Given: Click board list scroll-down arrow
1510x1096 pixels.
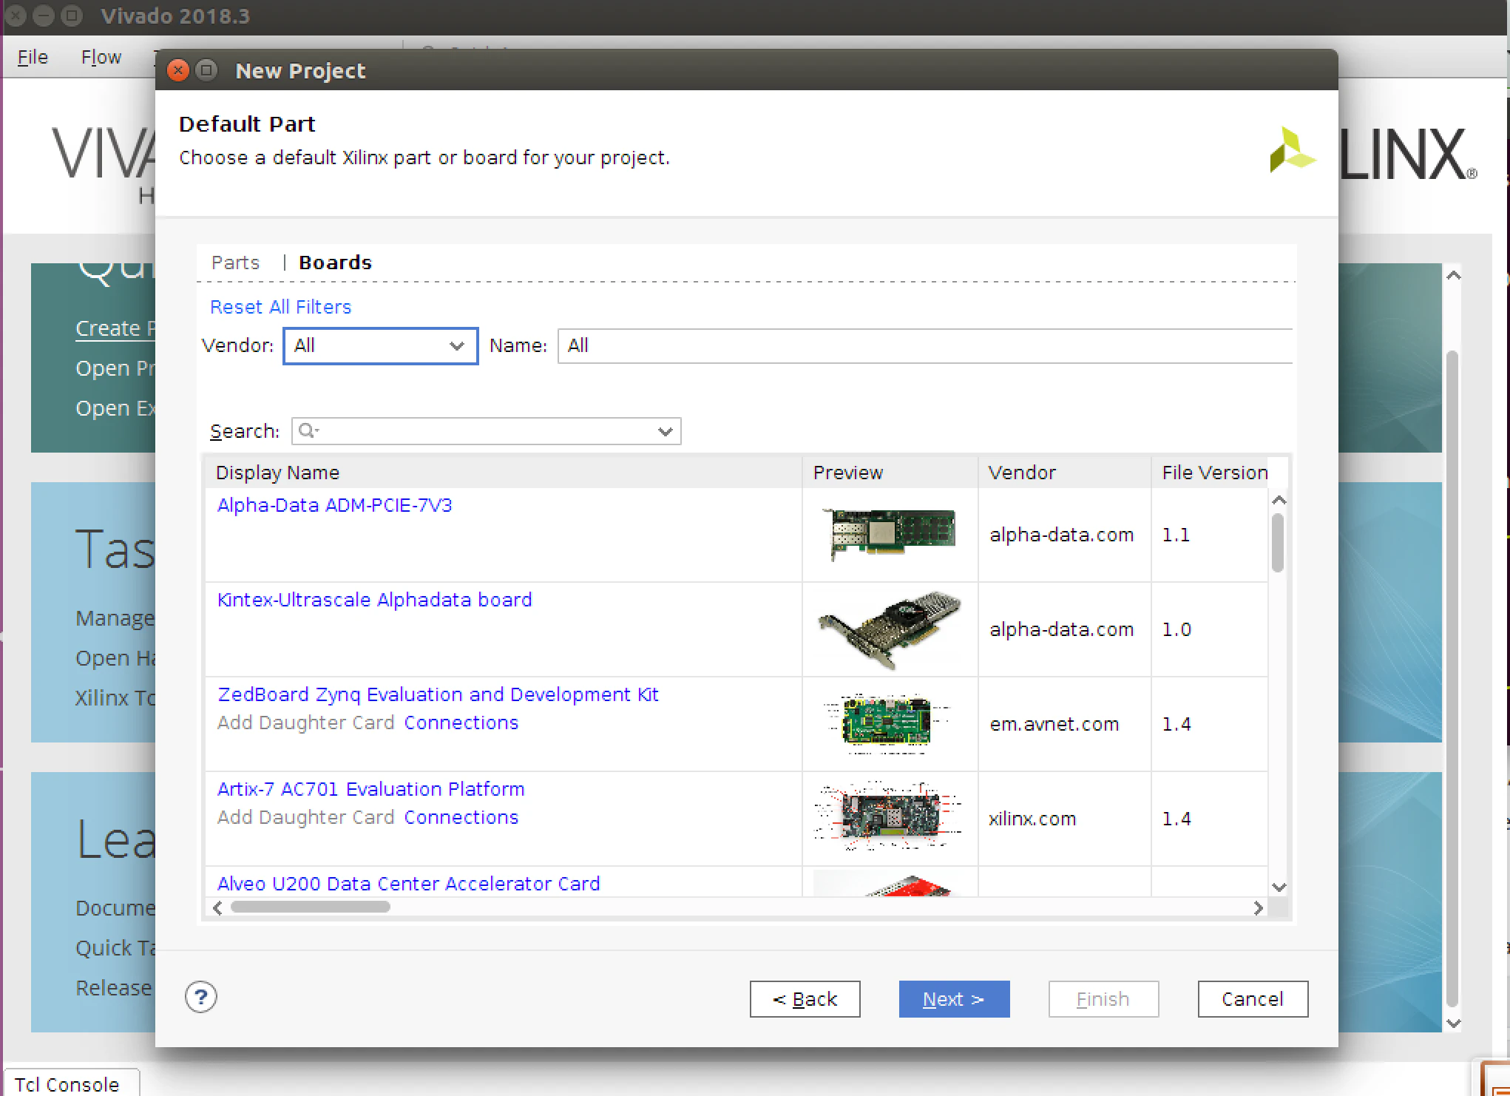Looking at the screenshot, I should coord(1279,887).
